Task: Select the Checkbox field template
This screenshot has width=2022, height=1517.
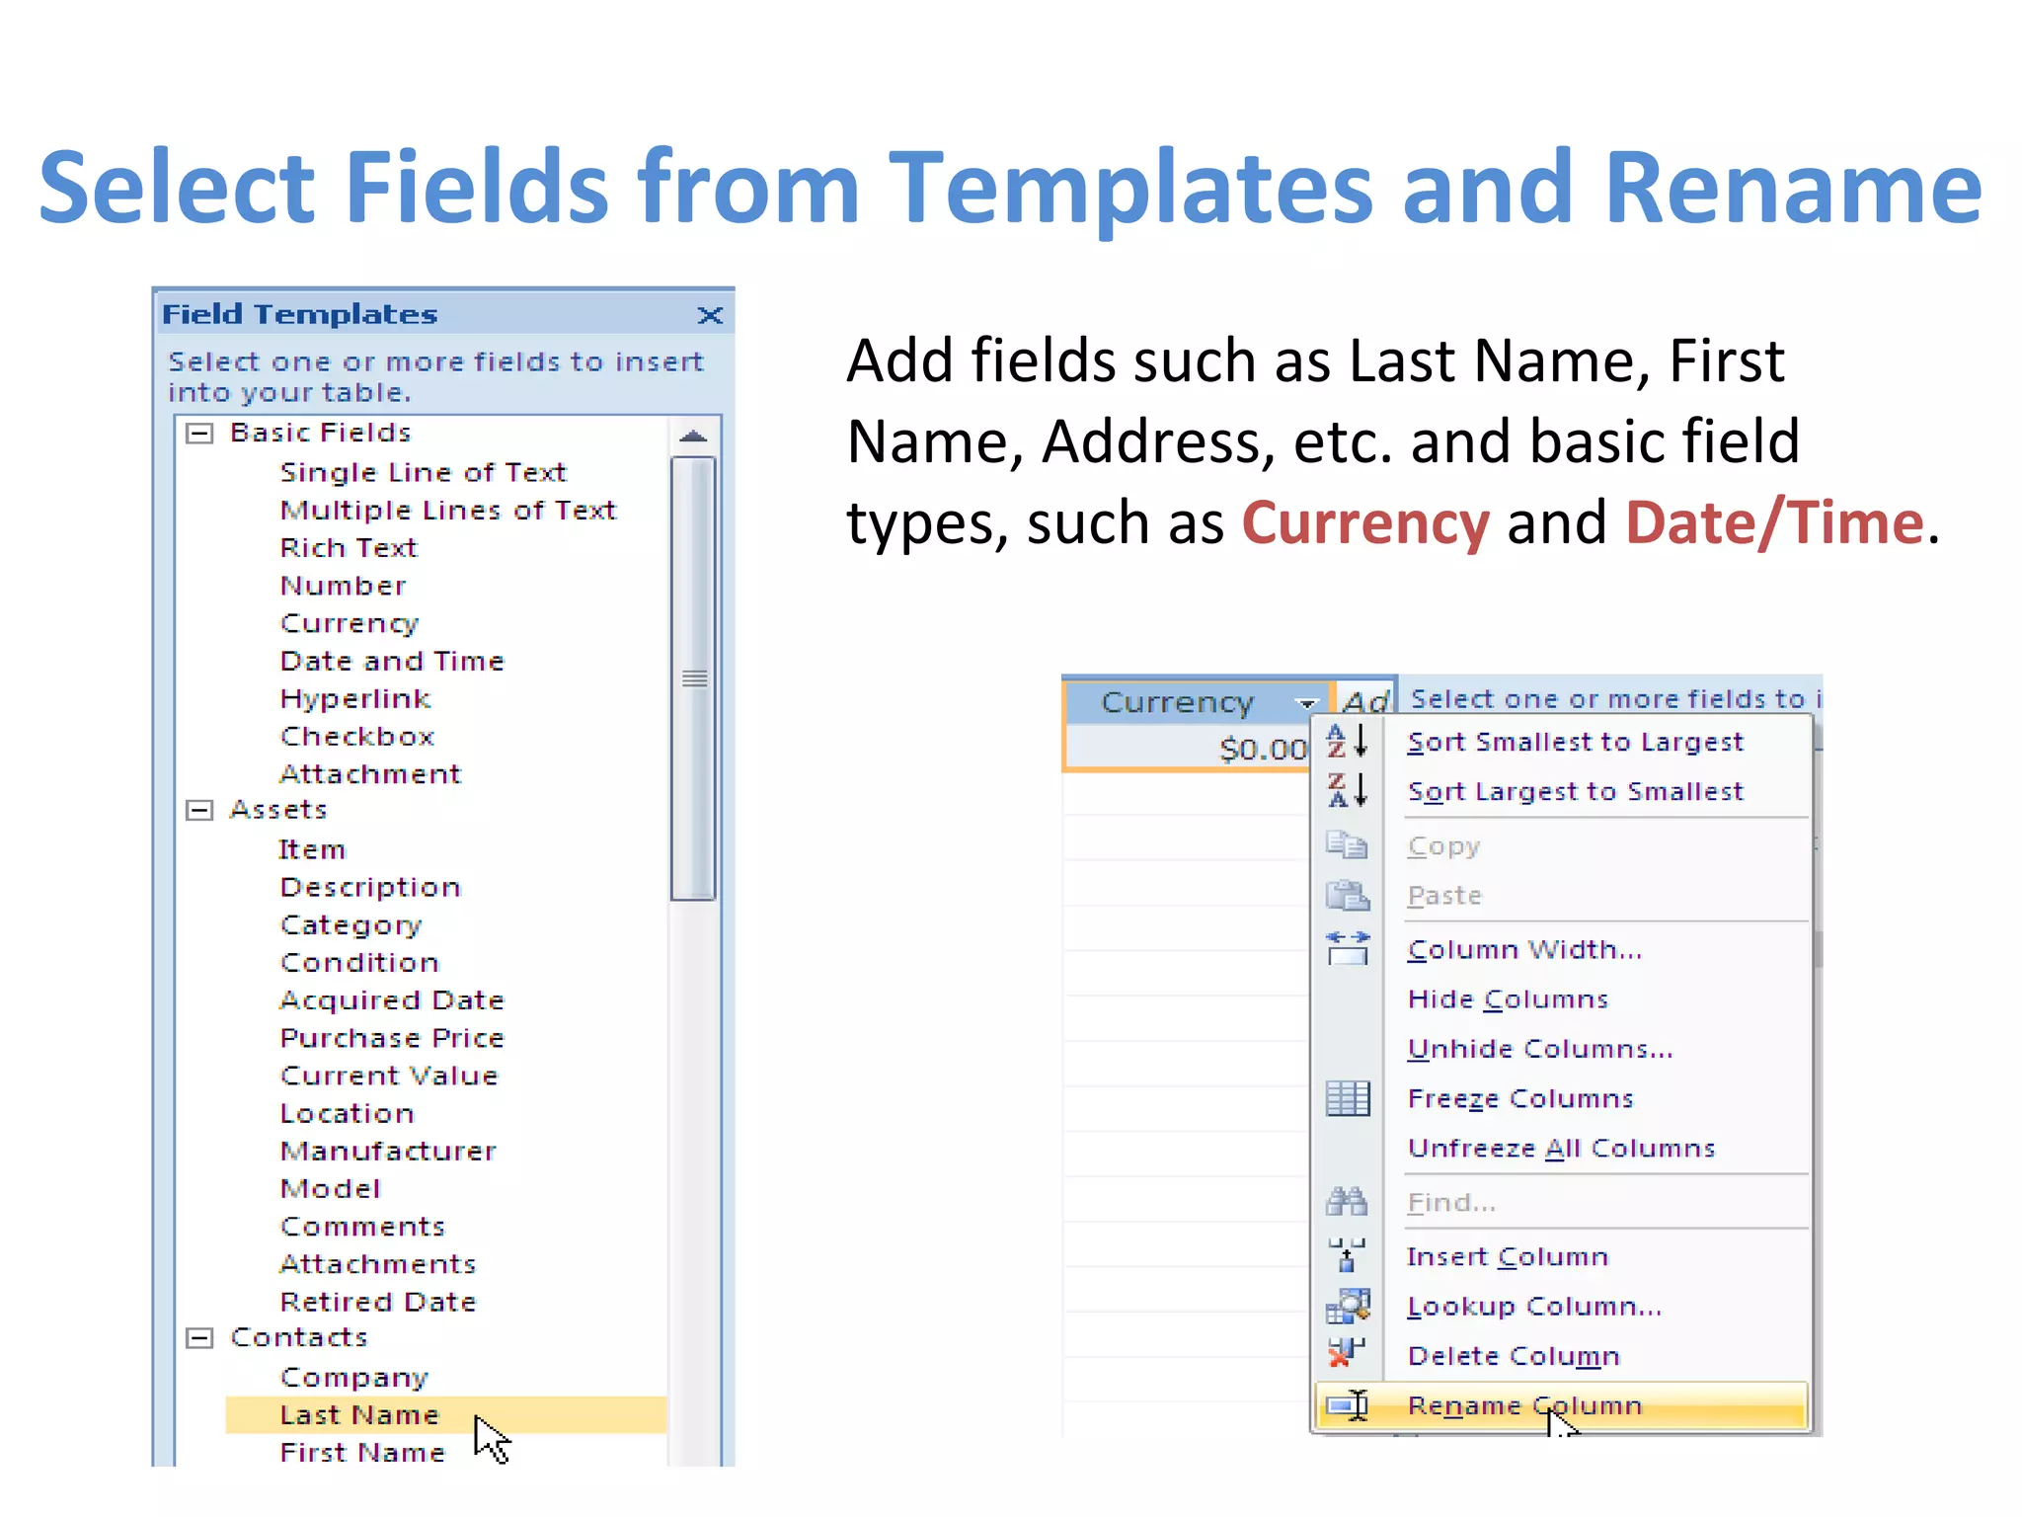Action: click(x=356, y=736)
